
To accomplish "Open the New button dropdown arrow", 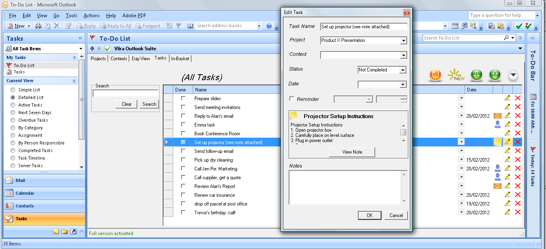I will (x=28, y=26).
